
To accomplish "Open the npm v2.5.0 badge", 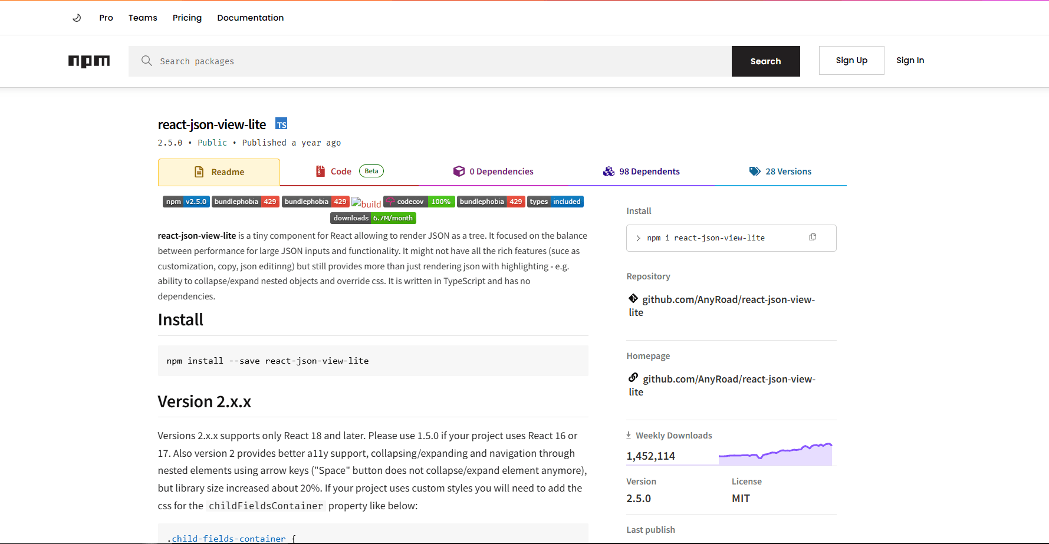I will pyautogui.click(x=186, y=202).
